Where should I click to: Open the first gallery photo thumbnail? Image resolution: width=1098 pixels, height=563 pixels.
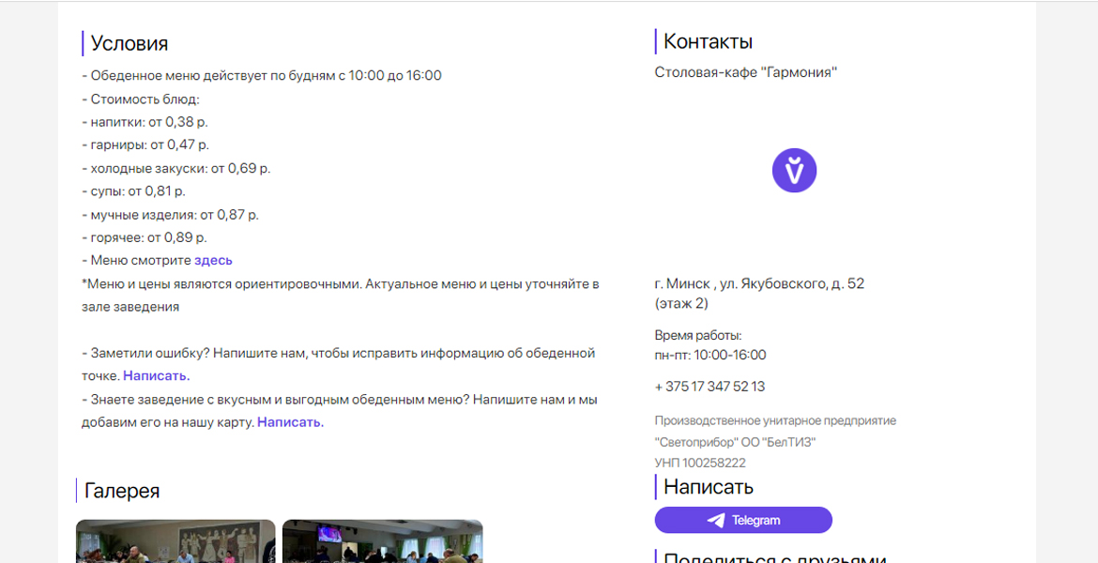pyautogui.click(x=175, y=541)
